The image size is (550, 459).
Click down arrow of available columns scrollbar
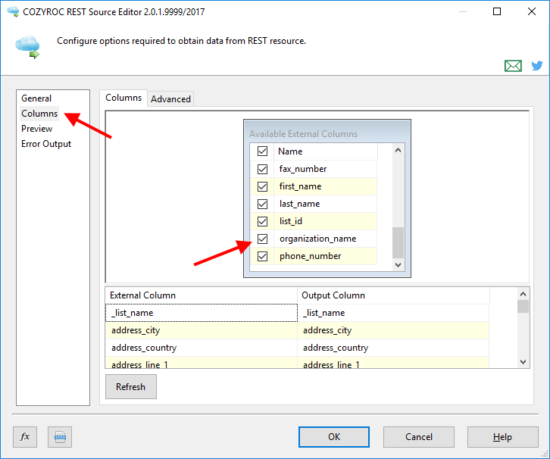398,265
